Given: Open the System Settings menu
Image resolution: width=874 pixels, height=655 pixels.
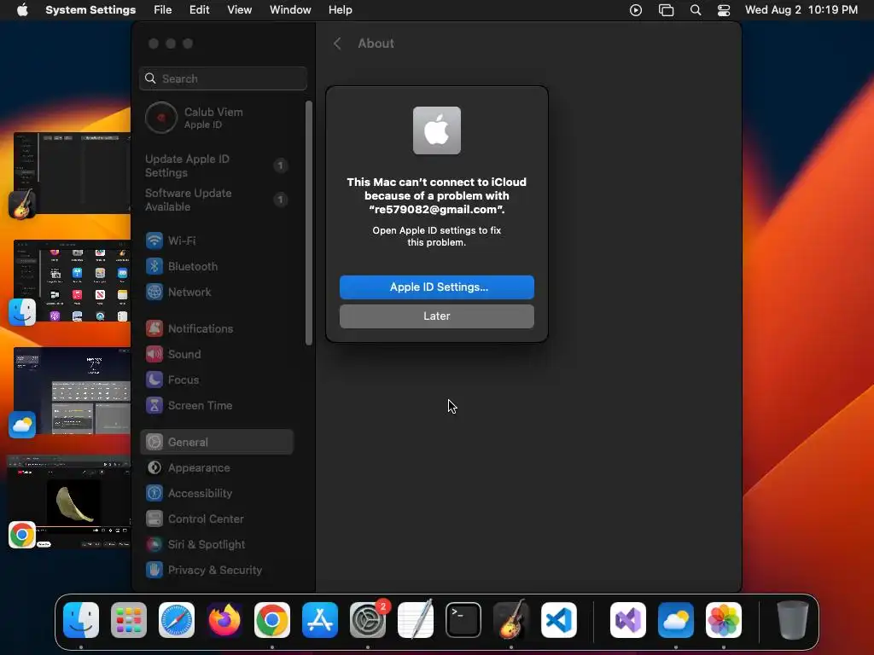Looking at the screenshot, I should pyautogui.click(x=90, y=10).
